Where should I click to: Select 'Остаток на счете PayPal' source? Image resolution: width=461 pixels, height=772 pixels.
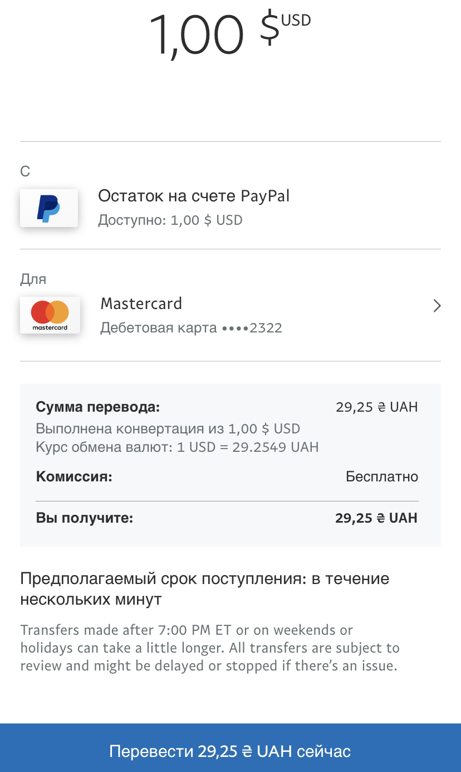point(194,196)
